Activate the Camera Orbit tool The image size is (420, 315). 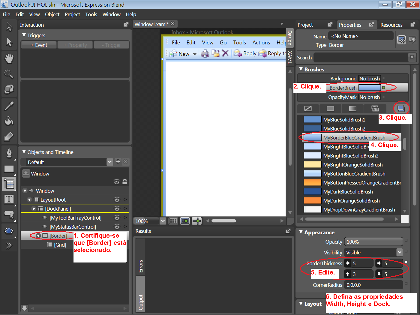tap(9, 89)
